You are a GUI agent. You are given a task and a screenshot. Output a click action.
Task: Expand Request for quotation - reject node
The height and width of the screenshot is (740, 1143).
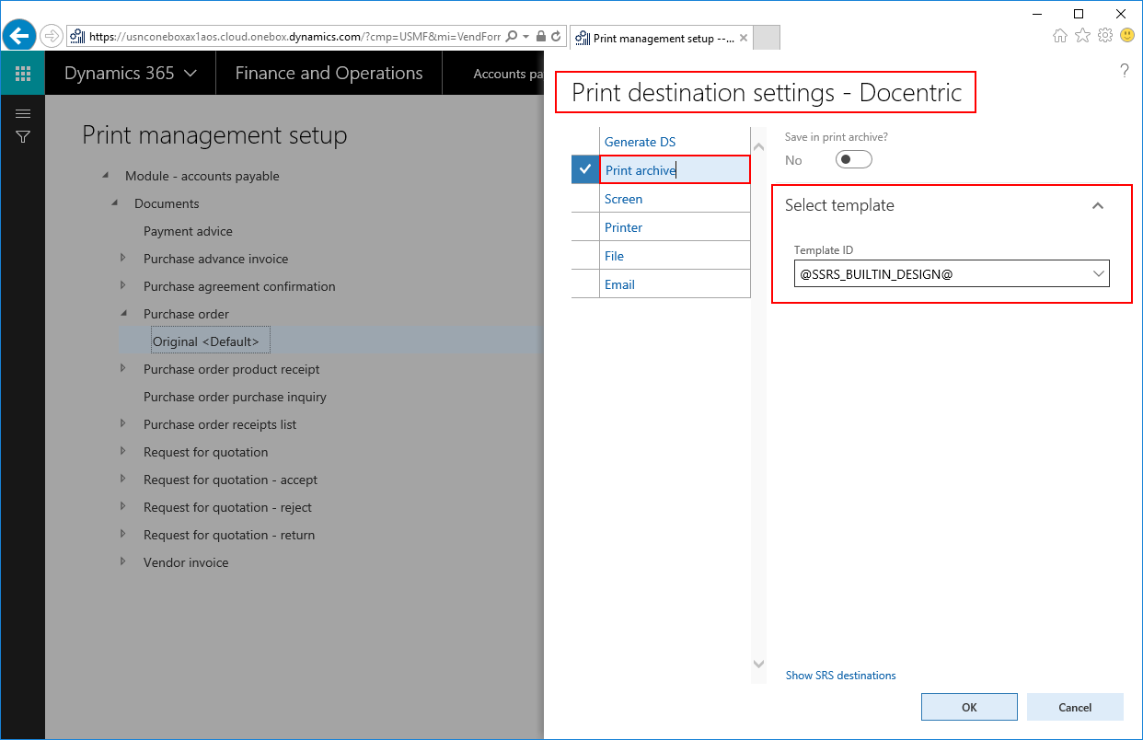(x=123, y=506)
